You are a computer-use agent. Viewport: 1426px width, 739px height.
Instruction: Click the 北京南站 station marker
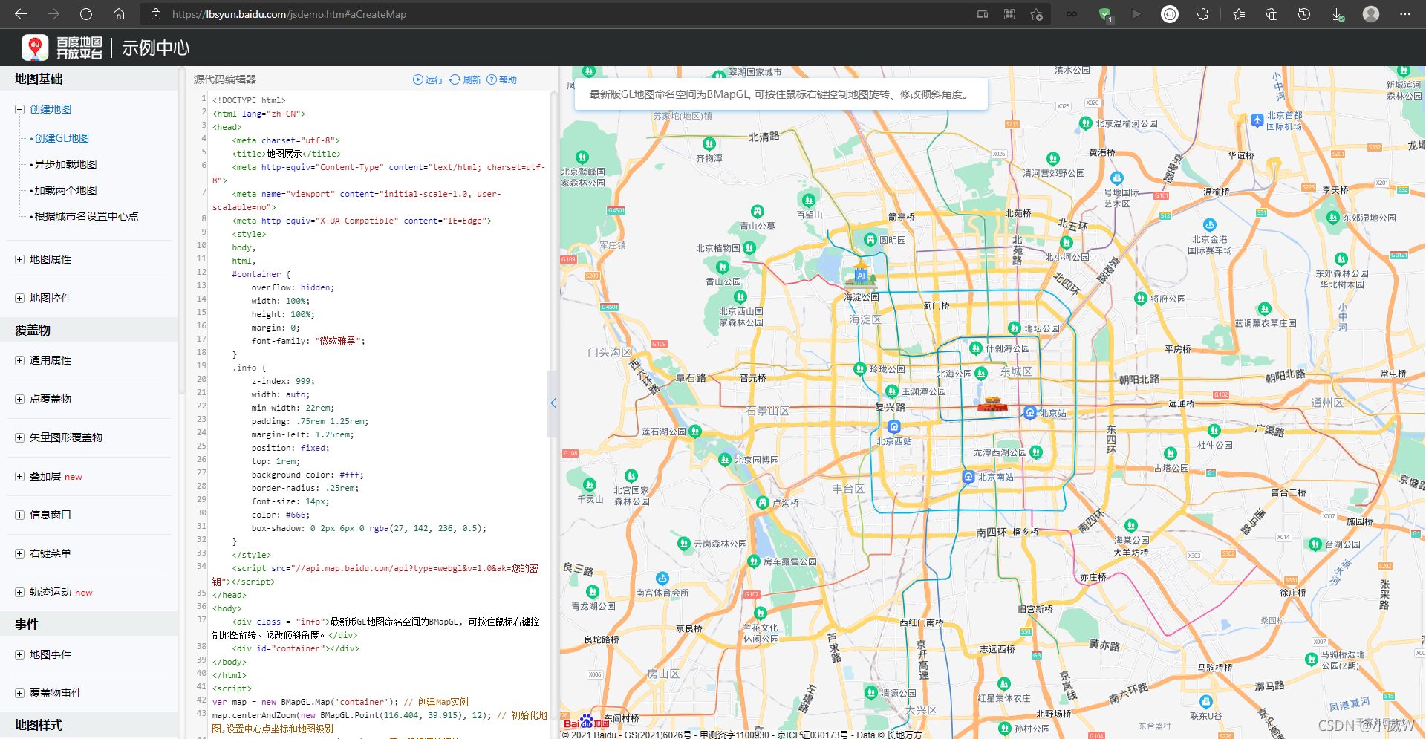tap(968, 477)
